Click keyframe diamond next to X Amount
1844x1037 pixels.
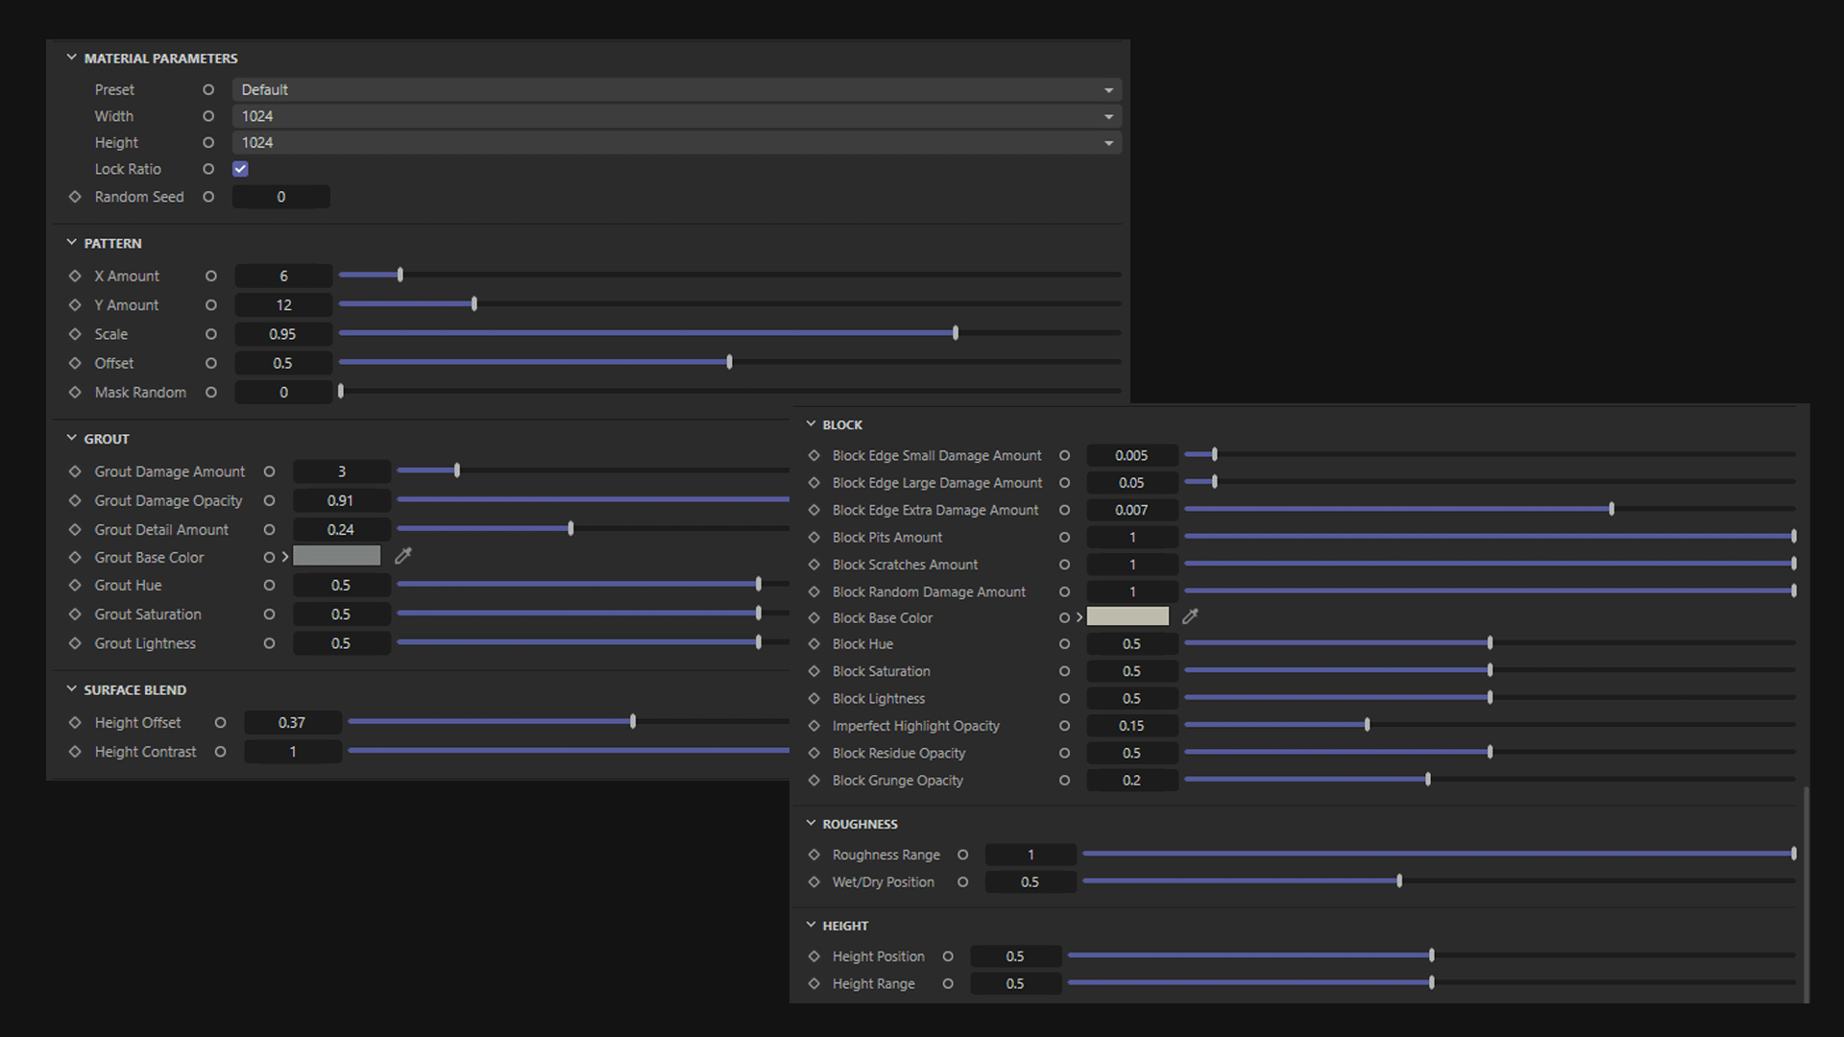pyautogui.click(x=75, y=276)
